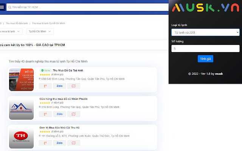Click Zalo button for Thu Hà listing
Image resolution: width=242 pixels, height=151 pixels.
click(59, 143)
